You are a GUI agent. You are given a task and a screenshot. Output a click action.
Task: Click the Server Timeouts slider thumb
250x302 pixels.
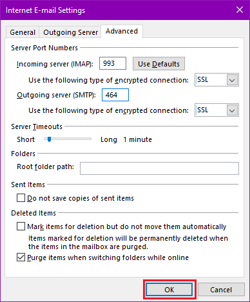[49, 139]
